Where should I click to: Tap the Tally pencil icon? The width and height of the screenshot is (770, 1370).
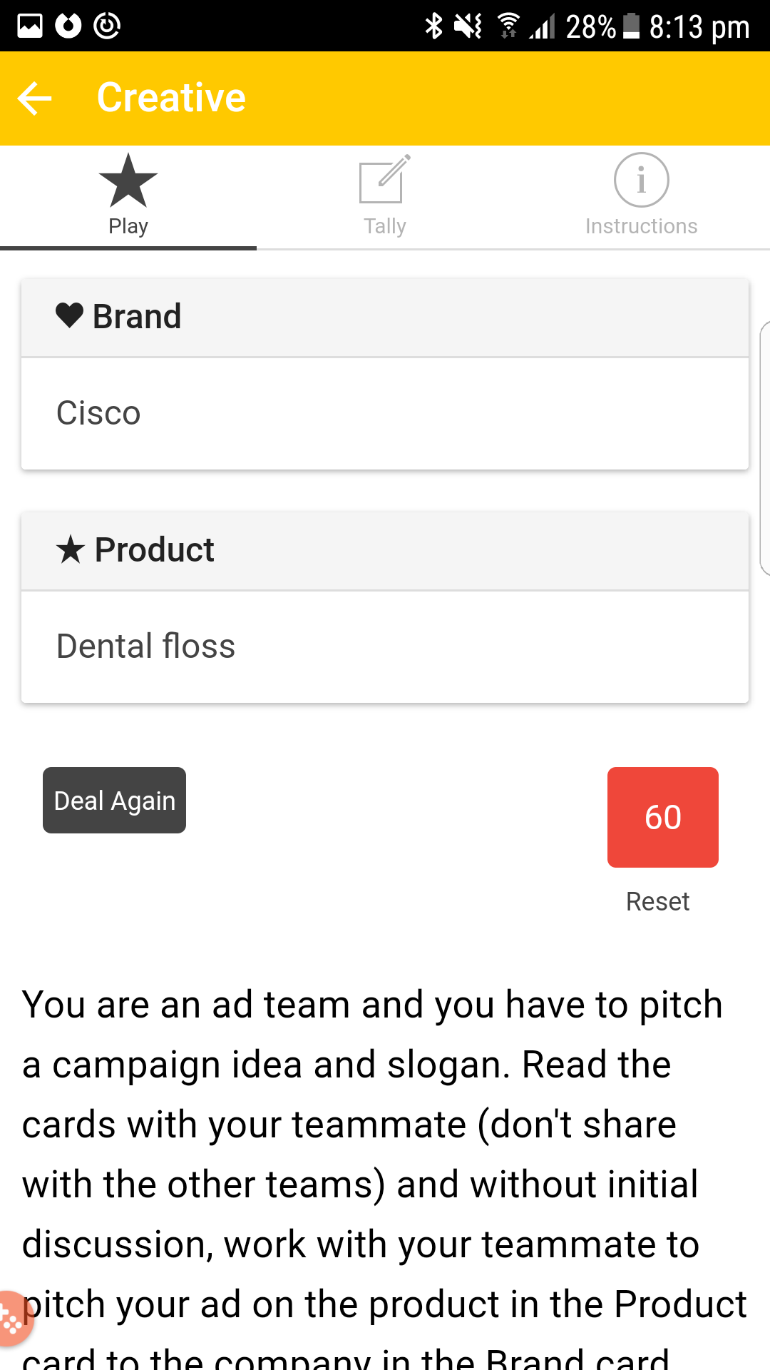point(385,179)
